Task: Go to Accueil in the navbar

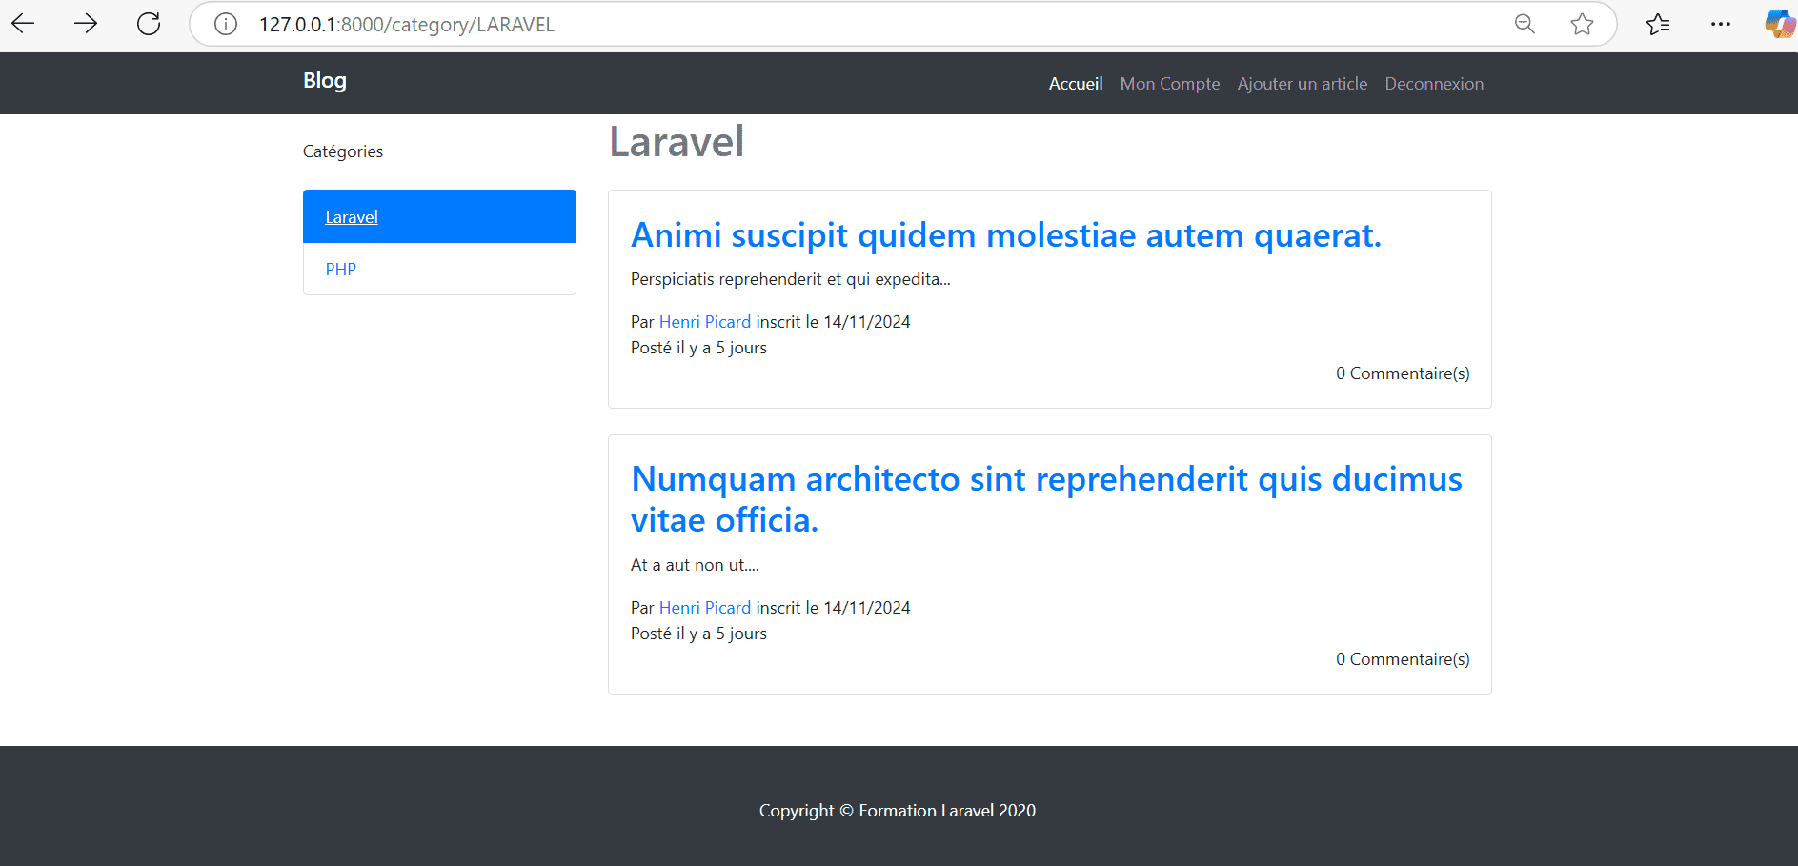Action: (1076, 84)
